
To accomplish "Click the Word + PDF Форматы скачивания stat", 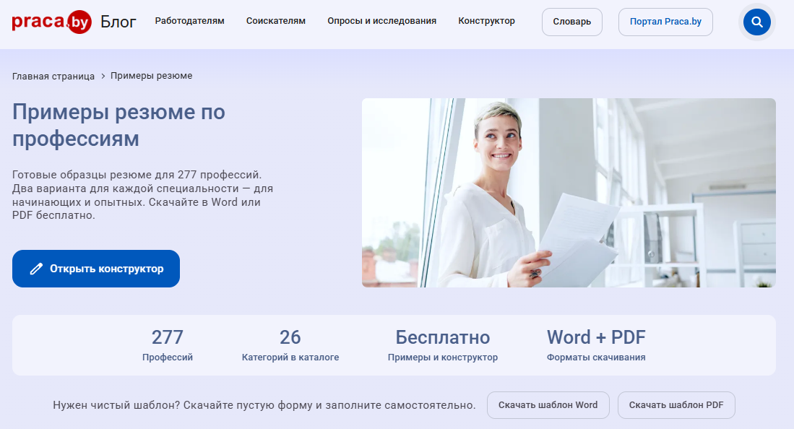I will [596, 345].
